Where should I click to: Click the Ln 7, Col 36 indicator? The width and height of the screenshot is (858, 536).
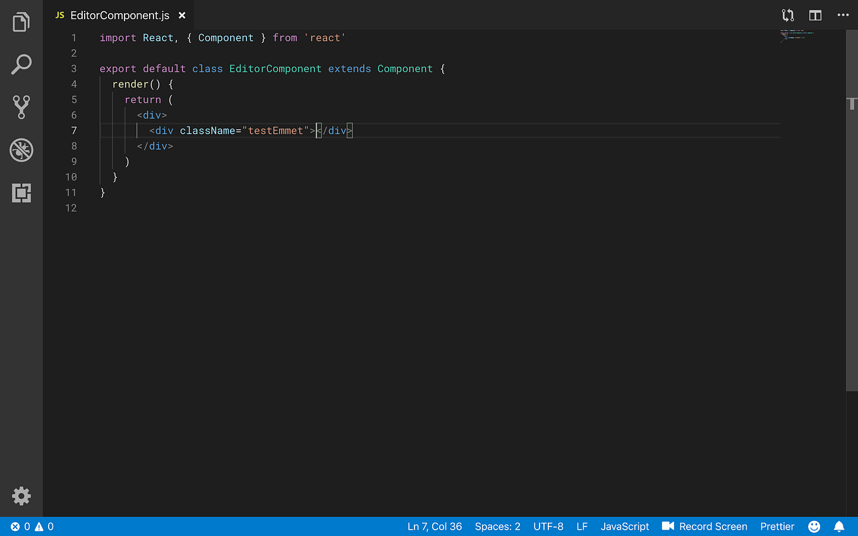[x=435, y=526]
